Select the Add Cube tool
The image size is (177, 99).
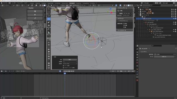click(x=49, y=36)
